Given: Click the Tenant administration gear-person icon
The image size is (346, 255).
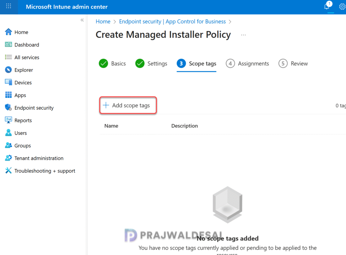Looking at the screenshot, I should tap(8, 158).
